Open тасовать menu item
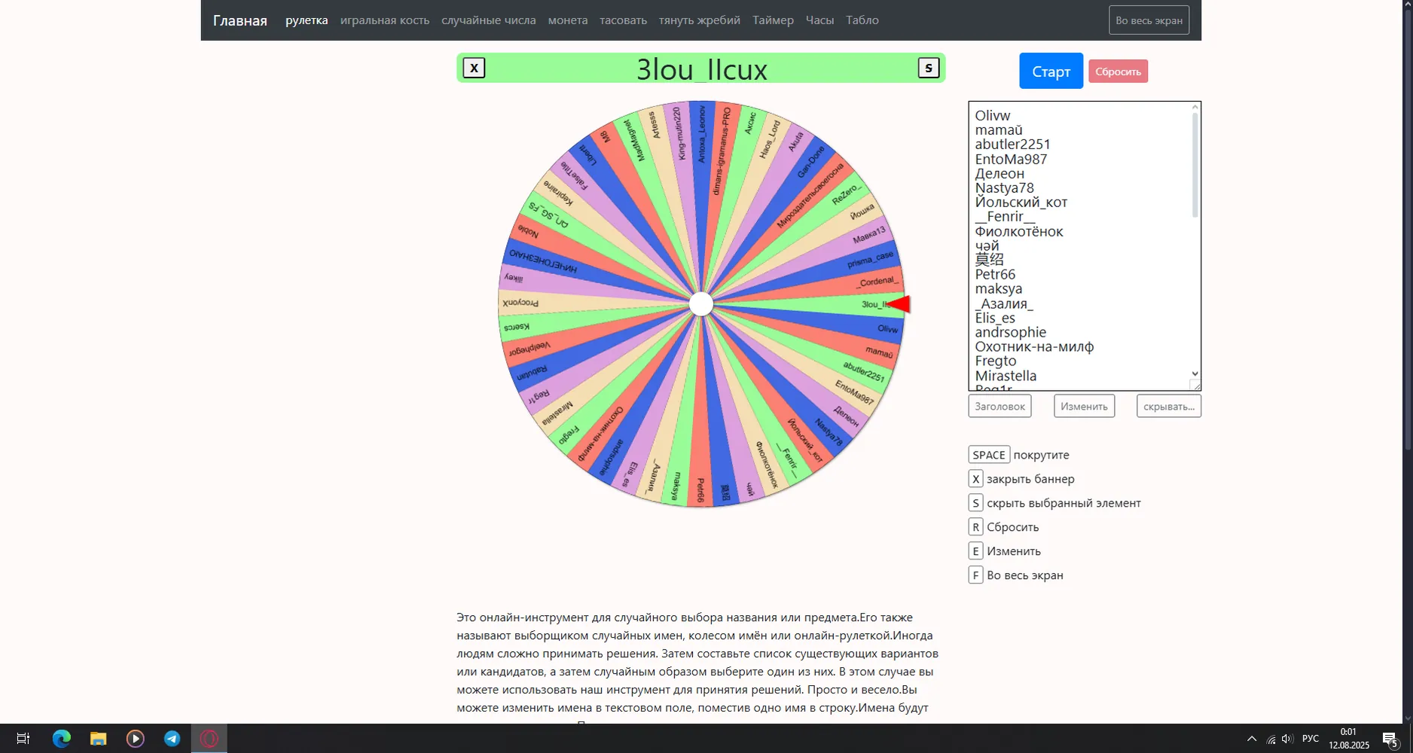Viewport: 1413px width, 753px height. (623, 20)
